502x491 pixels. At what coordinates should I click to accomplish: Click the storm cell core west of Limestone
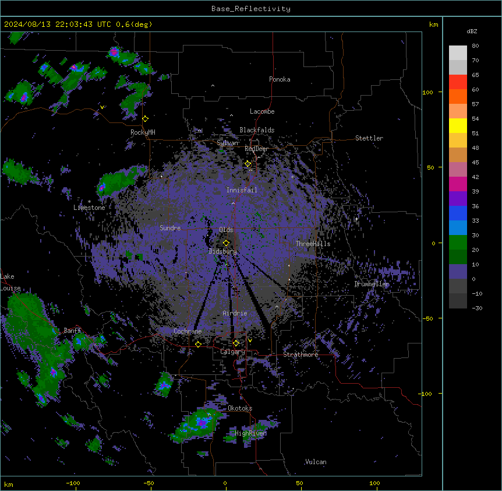click(102, 187)
